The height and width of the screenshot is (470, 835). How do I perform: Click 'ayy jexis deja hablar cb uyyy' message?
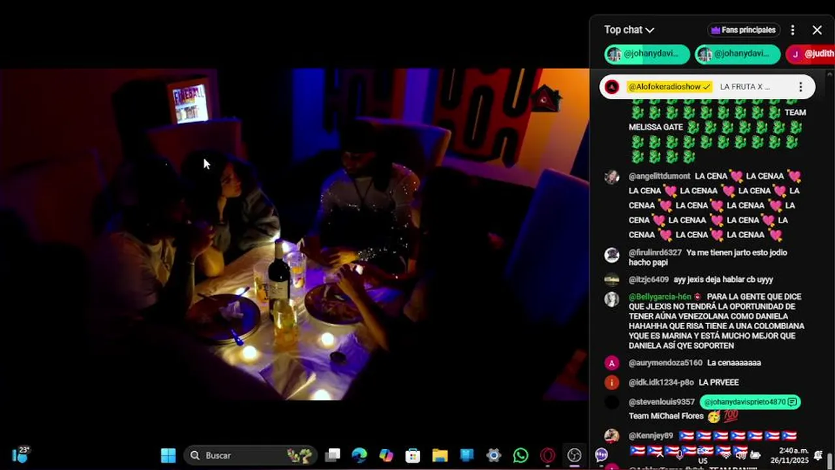coord(723,279)
